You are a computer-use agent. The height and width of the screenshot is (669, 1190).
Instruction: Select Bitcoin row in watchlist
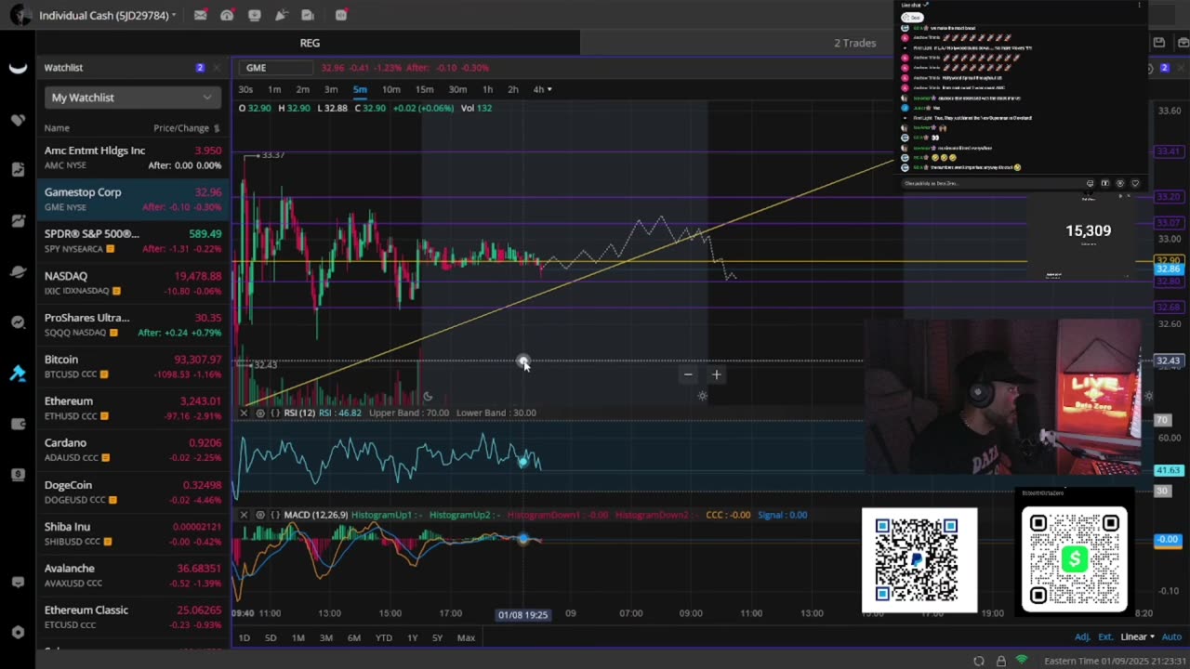pyautogui.click(x=133, y=366)
